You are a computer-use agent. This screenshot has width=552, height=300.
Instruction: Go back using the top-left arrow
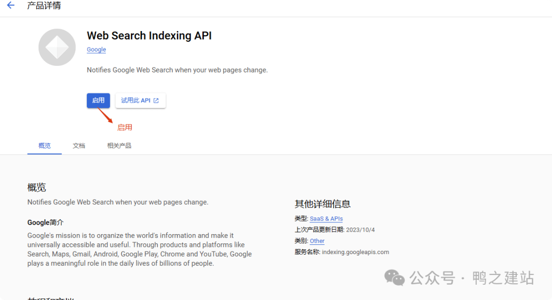coord(11,6)
